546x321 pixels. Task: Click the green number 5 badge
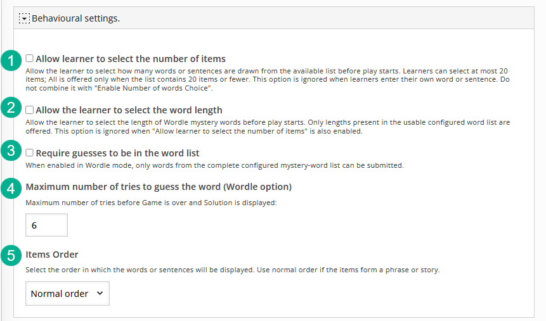coord(11,256)
